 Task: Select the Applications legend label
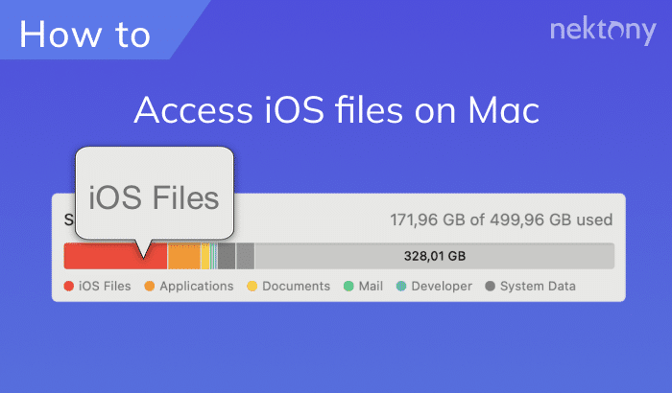click(x=196, y=286)
